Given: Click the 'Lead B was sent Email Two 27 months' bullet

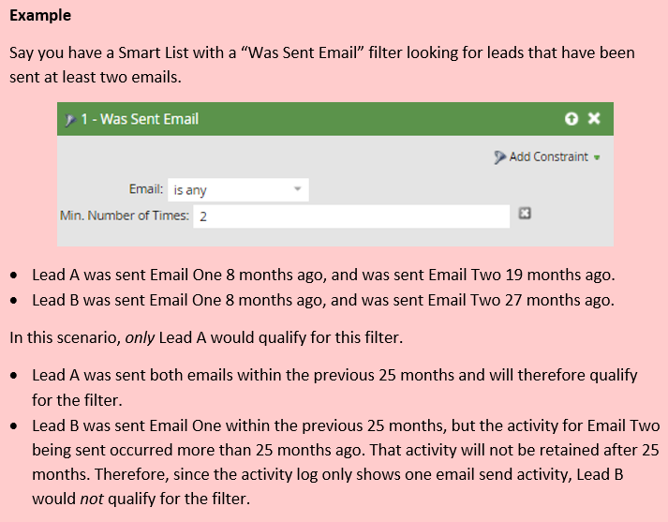Looking at the screenshot, I should 323,301.
